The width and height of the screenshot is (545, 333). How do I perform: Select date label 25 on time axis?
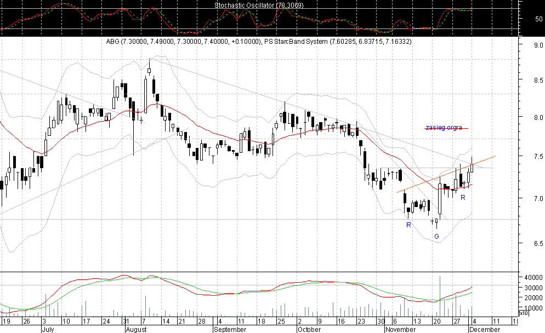coord(281,321)
